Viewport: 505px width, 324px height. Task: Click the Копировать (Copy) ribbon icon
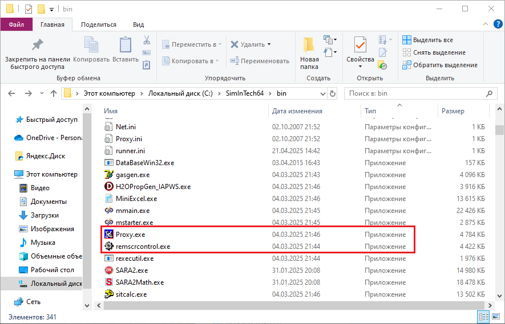pos(91,46)
